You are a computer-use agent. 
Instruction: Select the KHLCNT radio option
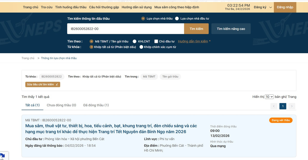[134, 41]
